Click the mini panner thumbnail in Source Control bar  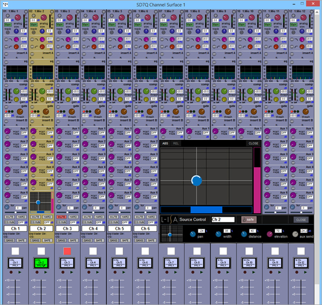[x=172, y=234]
